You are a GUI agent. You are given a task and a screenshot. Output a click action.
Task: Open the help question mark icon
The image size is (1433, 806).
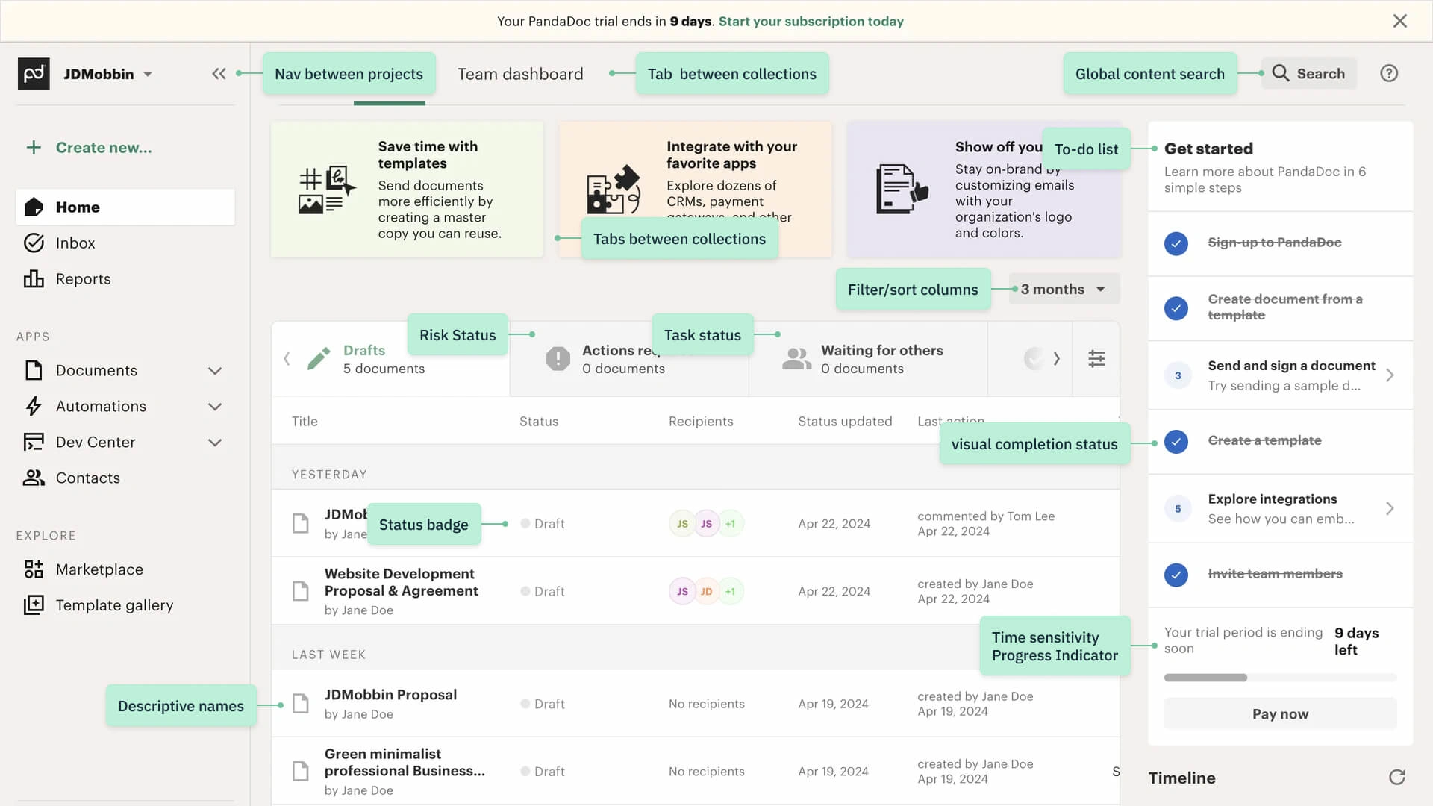[x=1389, y=73]
